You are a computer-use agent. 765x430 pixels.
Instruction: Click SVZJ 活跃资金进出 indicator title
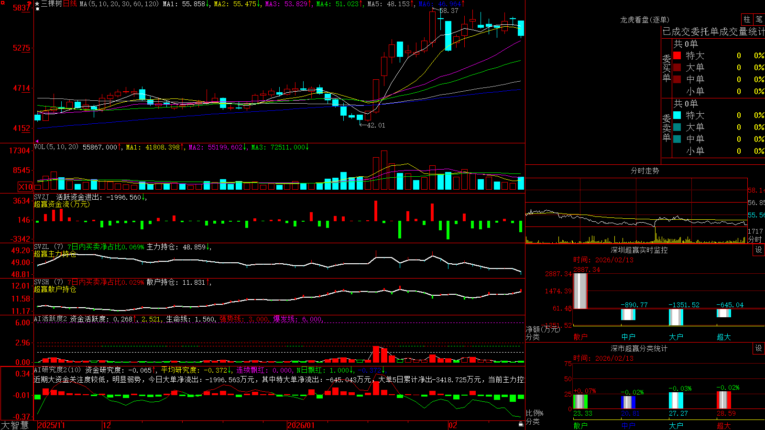(x=68, y=197)
